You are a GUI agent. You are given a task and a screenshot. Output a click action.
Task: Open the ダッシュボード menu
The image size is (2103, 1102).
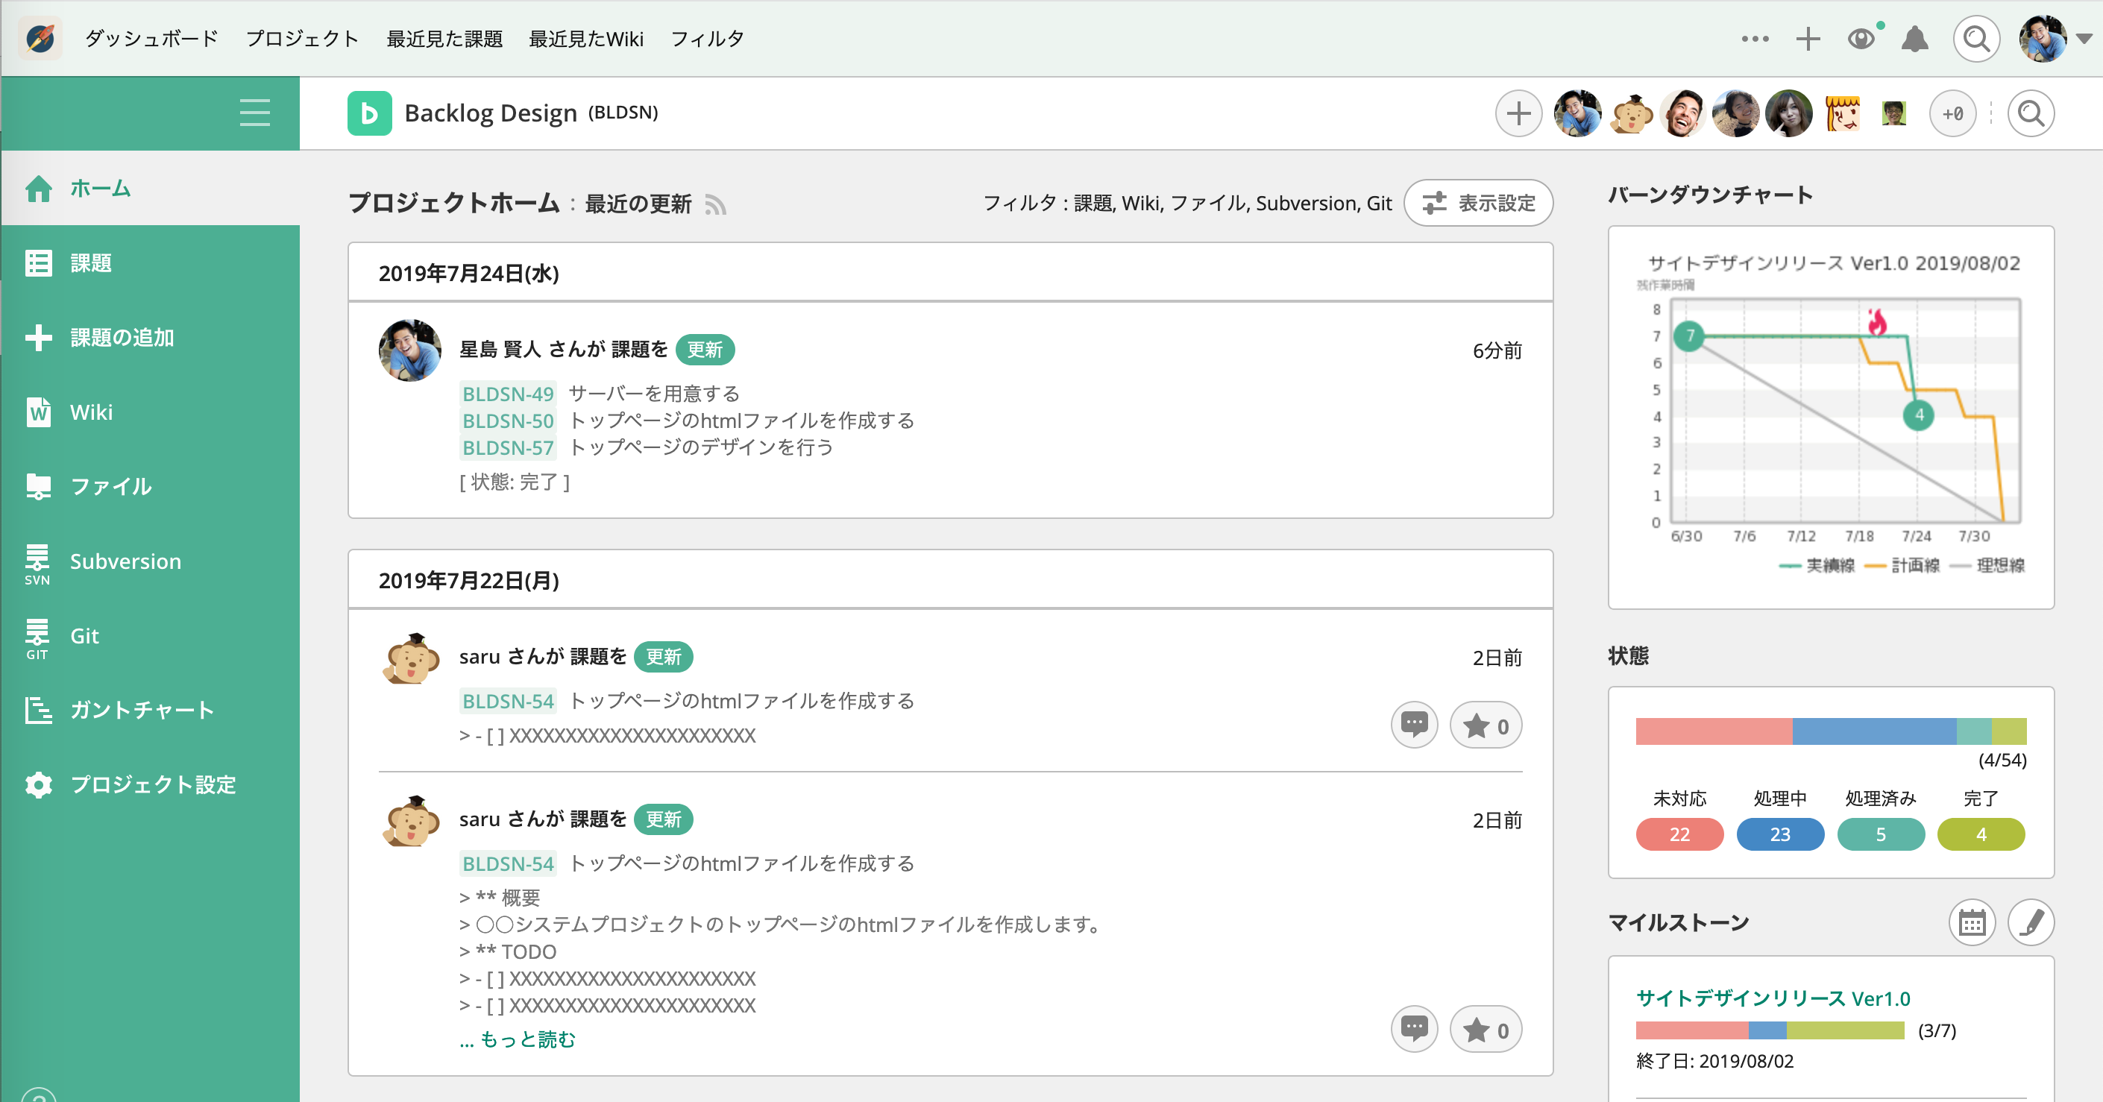coord(151,38)
